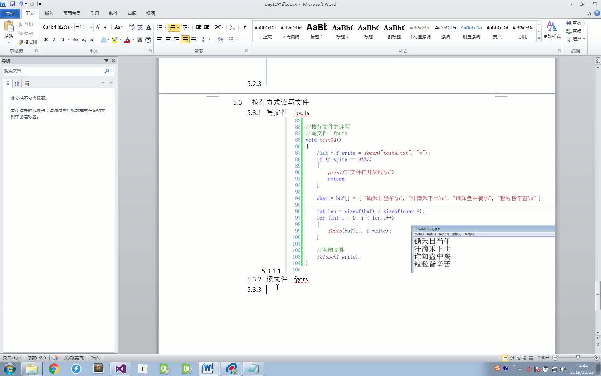Decrease paragraph indent
Image resolution: width=601 pixels, height=376 pixels.
coord(199,27)
